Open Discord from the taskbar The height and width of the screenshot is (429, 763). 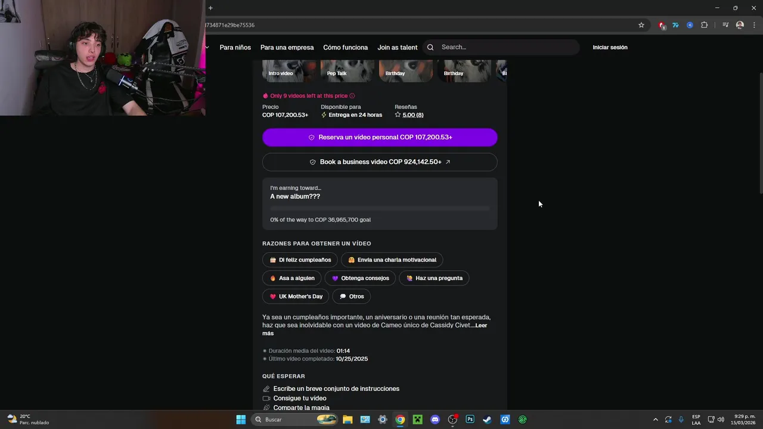(435, 419)
